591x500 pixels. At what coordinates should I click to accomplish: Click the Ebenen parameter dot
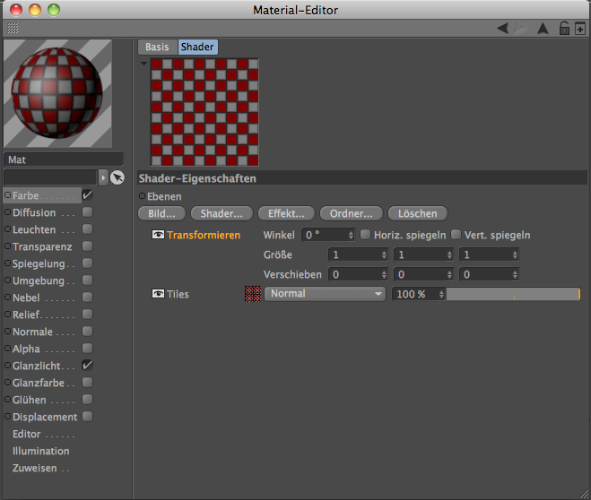tap(142, 195)
